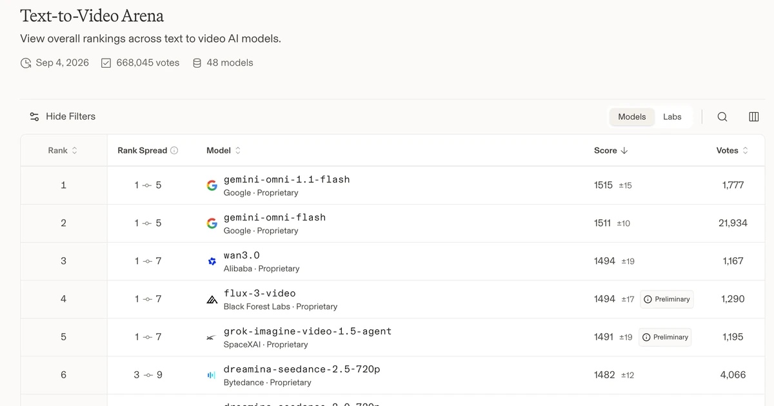This screenshot has width=774, height=406.
Task: Open the wan3.0 model link
Action: 242,256
